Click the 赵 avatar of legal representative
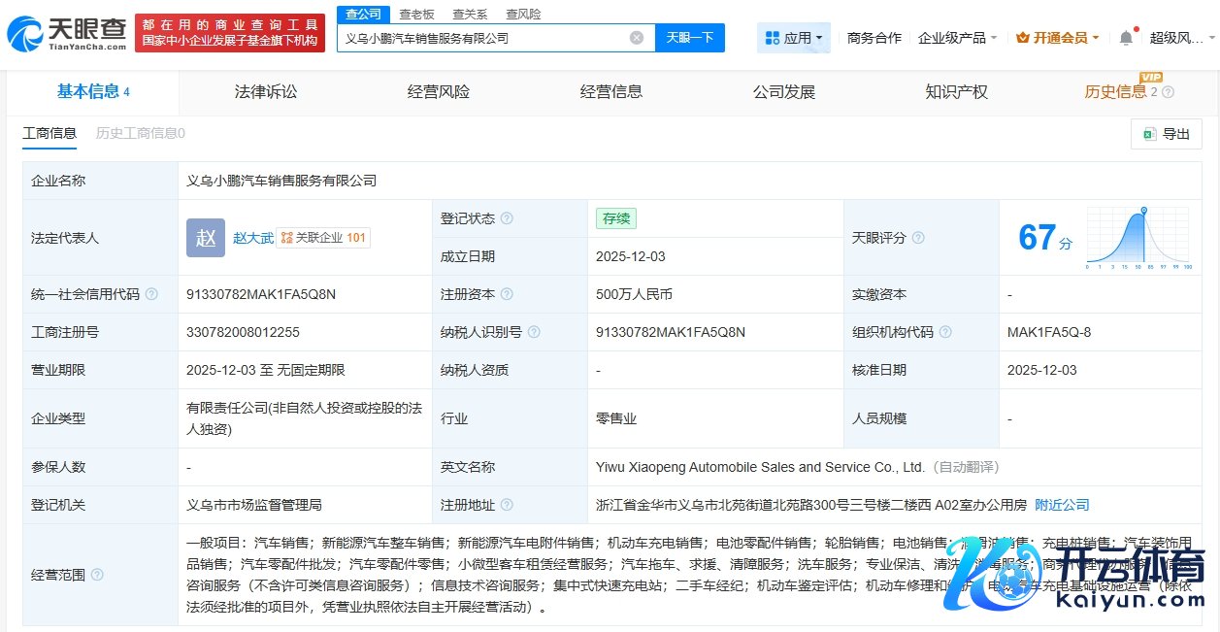This screenshot has height=632, width=1220. click(x=206, y=238)
